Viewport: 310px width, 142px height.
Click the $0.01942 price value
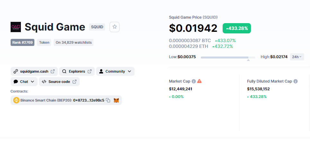click(x=193, y=28)
